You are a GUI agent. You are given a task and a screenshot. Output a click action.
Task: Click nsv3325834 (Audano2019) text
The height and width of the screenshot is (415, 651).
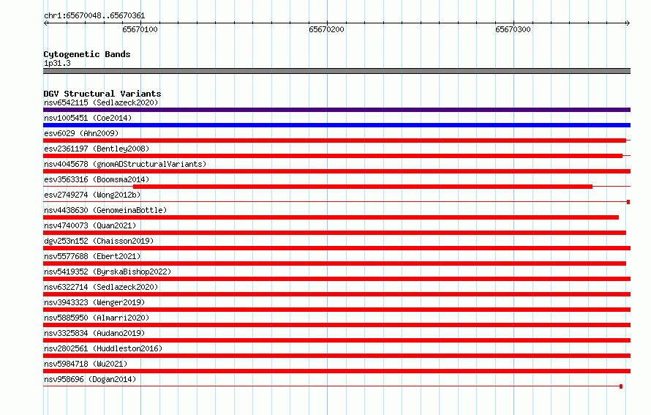point(94,333)
